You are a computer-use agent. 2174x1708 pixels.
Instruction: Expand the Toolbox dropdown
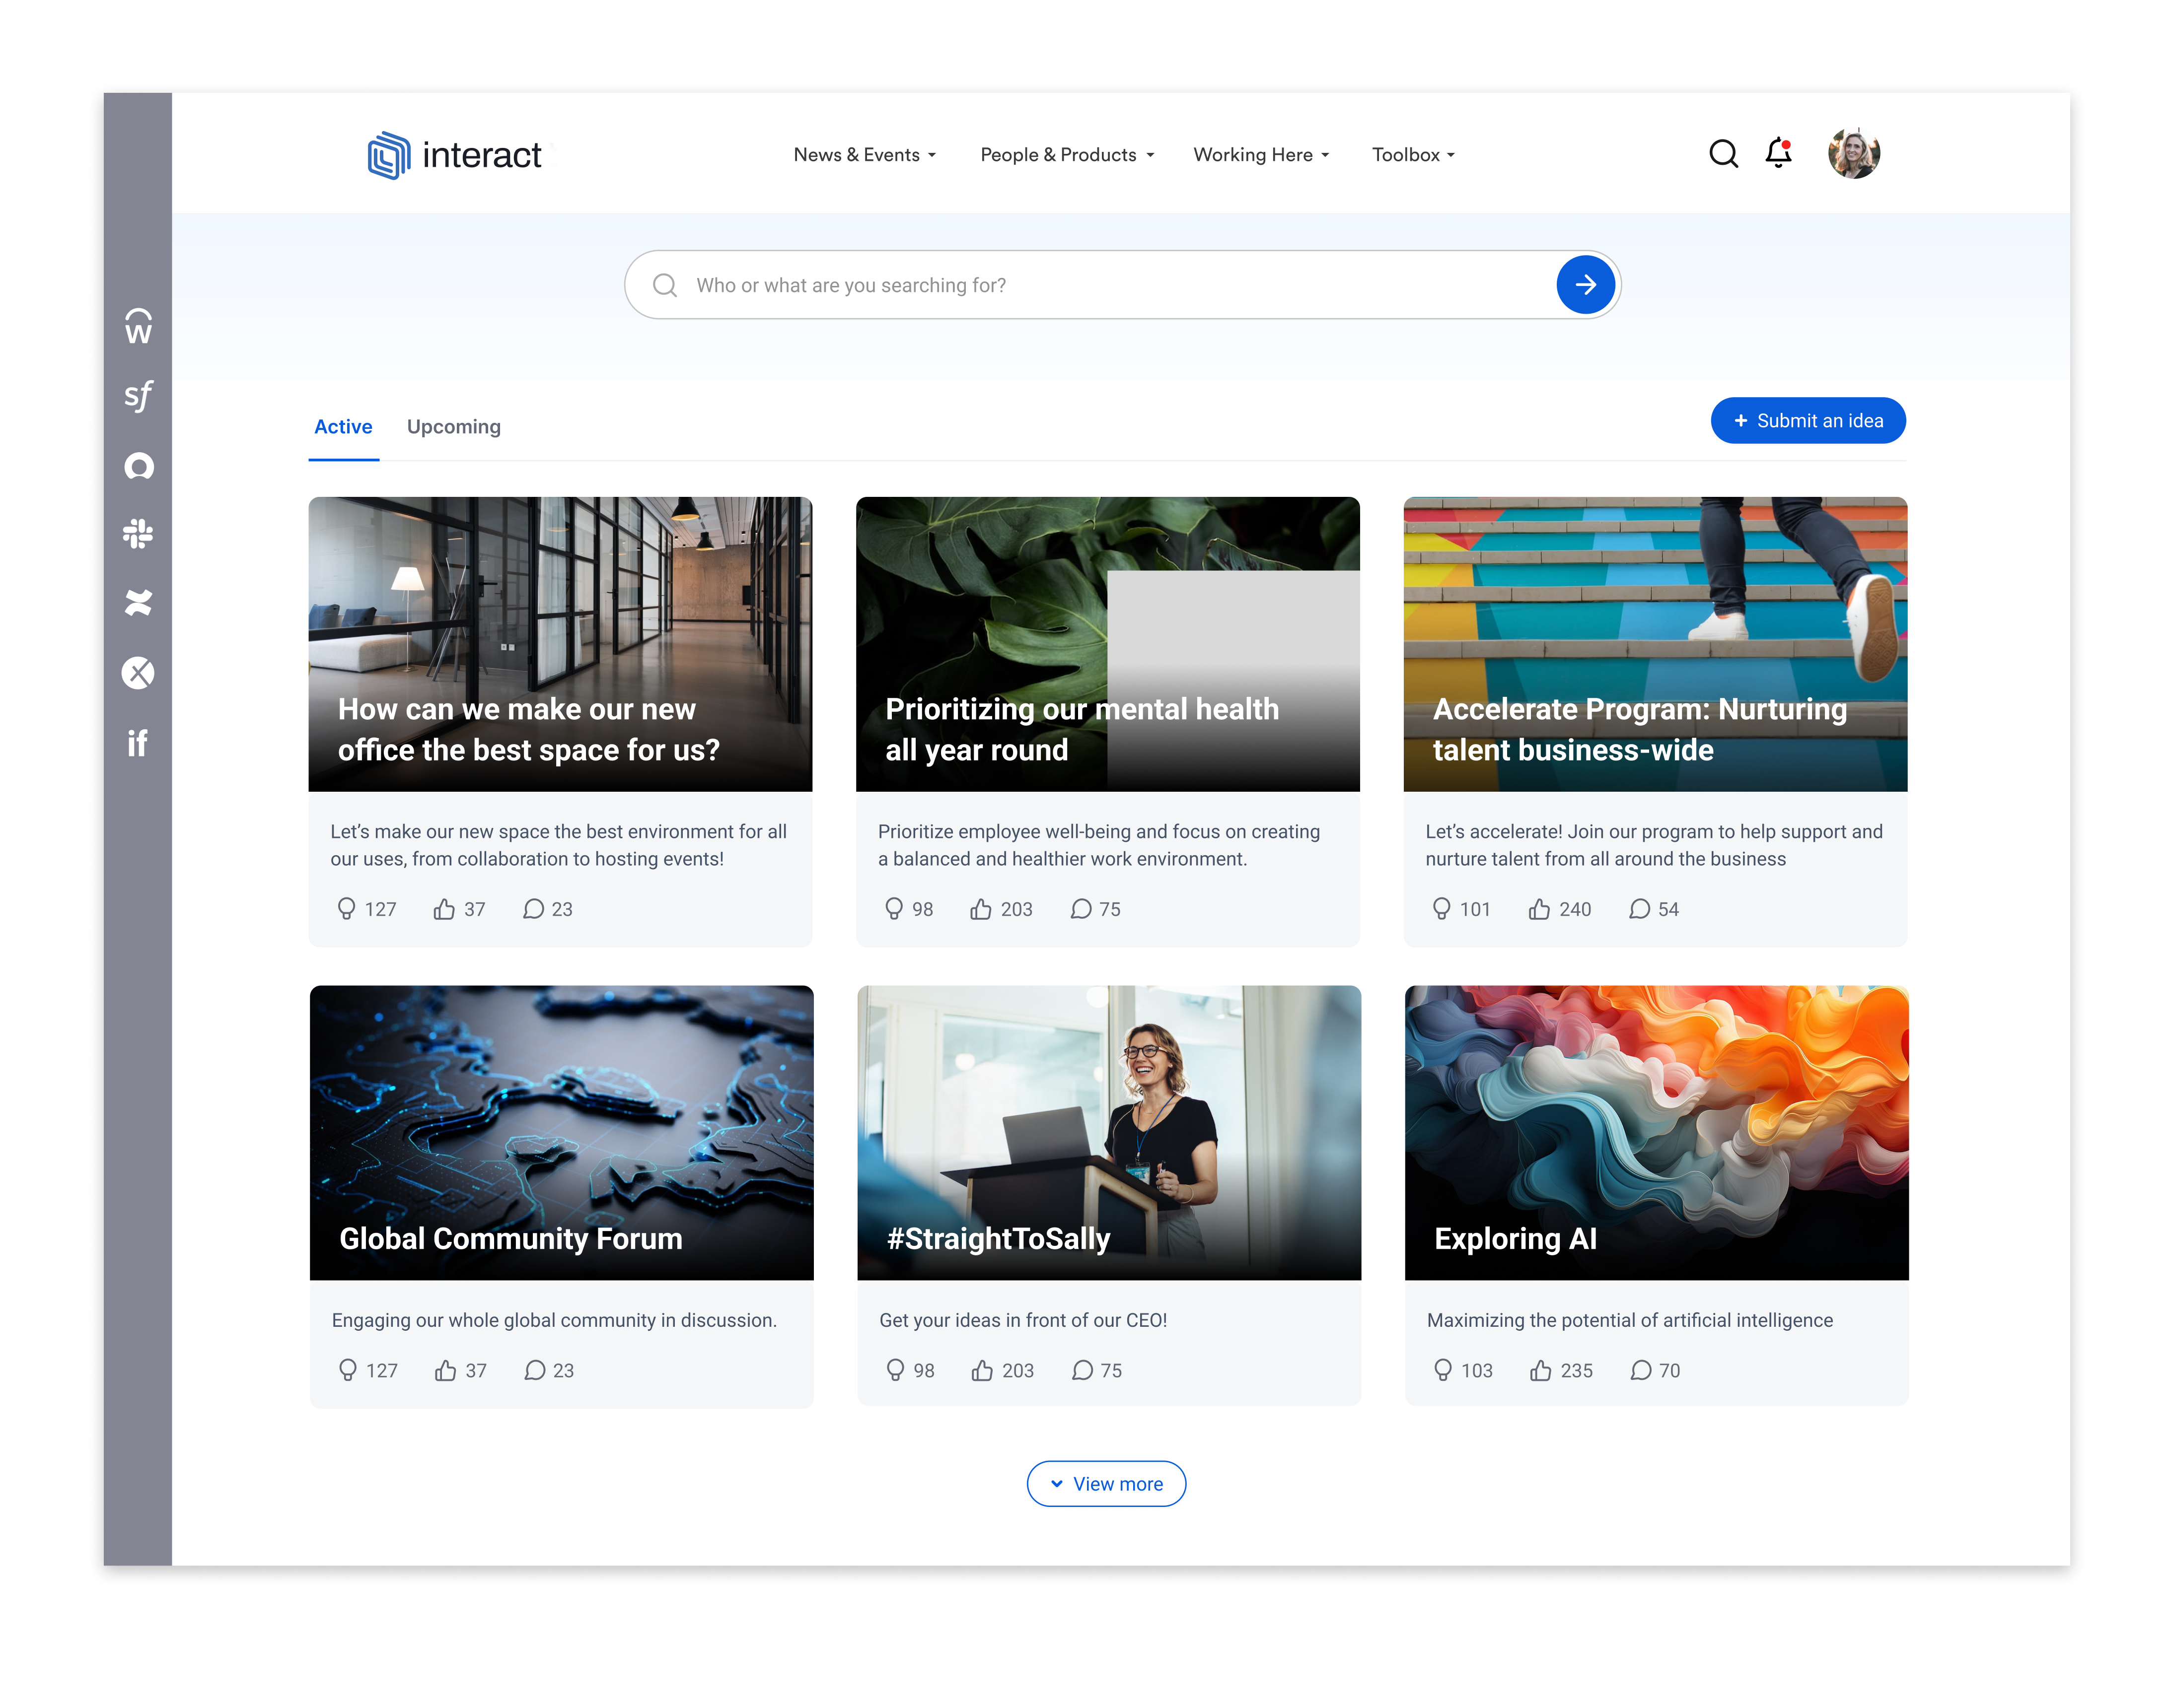(x=1412, y=155)
